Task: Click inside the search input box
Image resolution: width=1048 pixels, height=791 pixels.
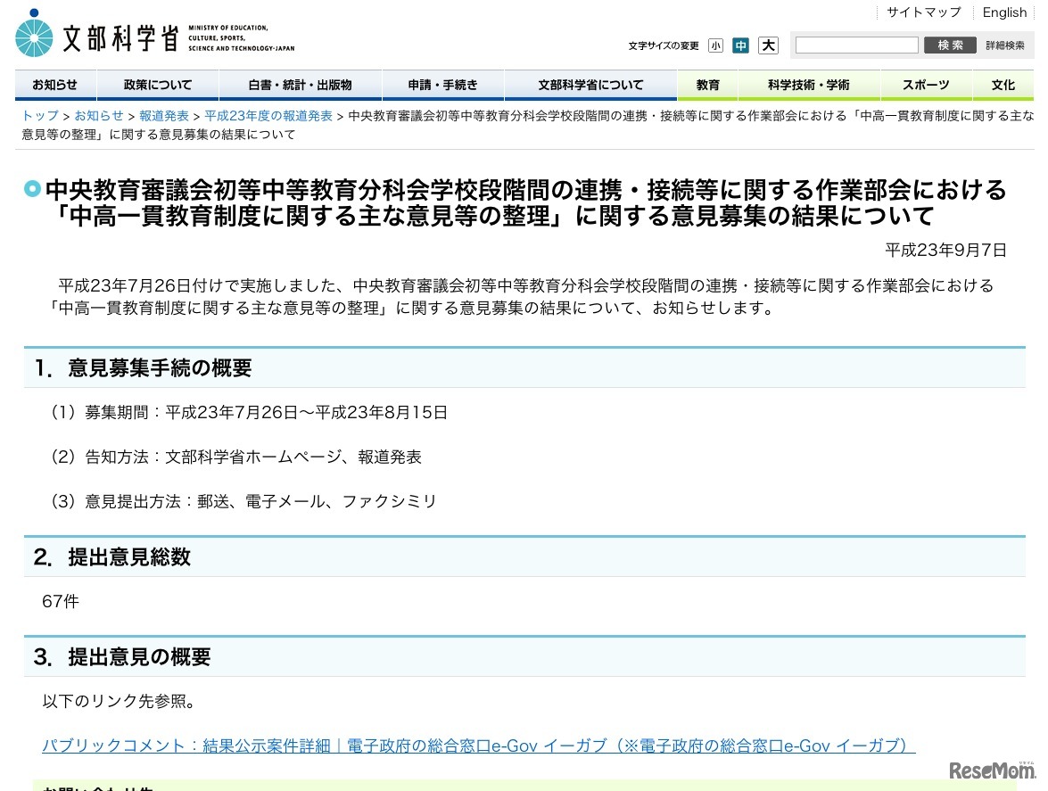Action: [x=856, y=45]
